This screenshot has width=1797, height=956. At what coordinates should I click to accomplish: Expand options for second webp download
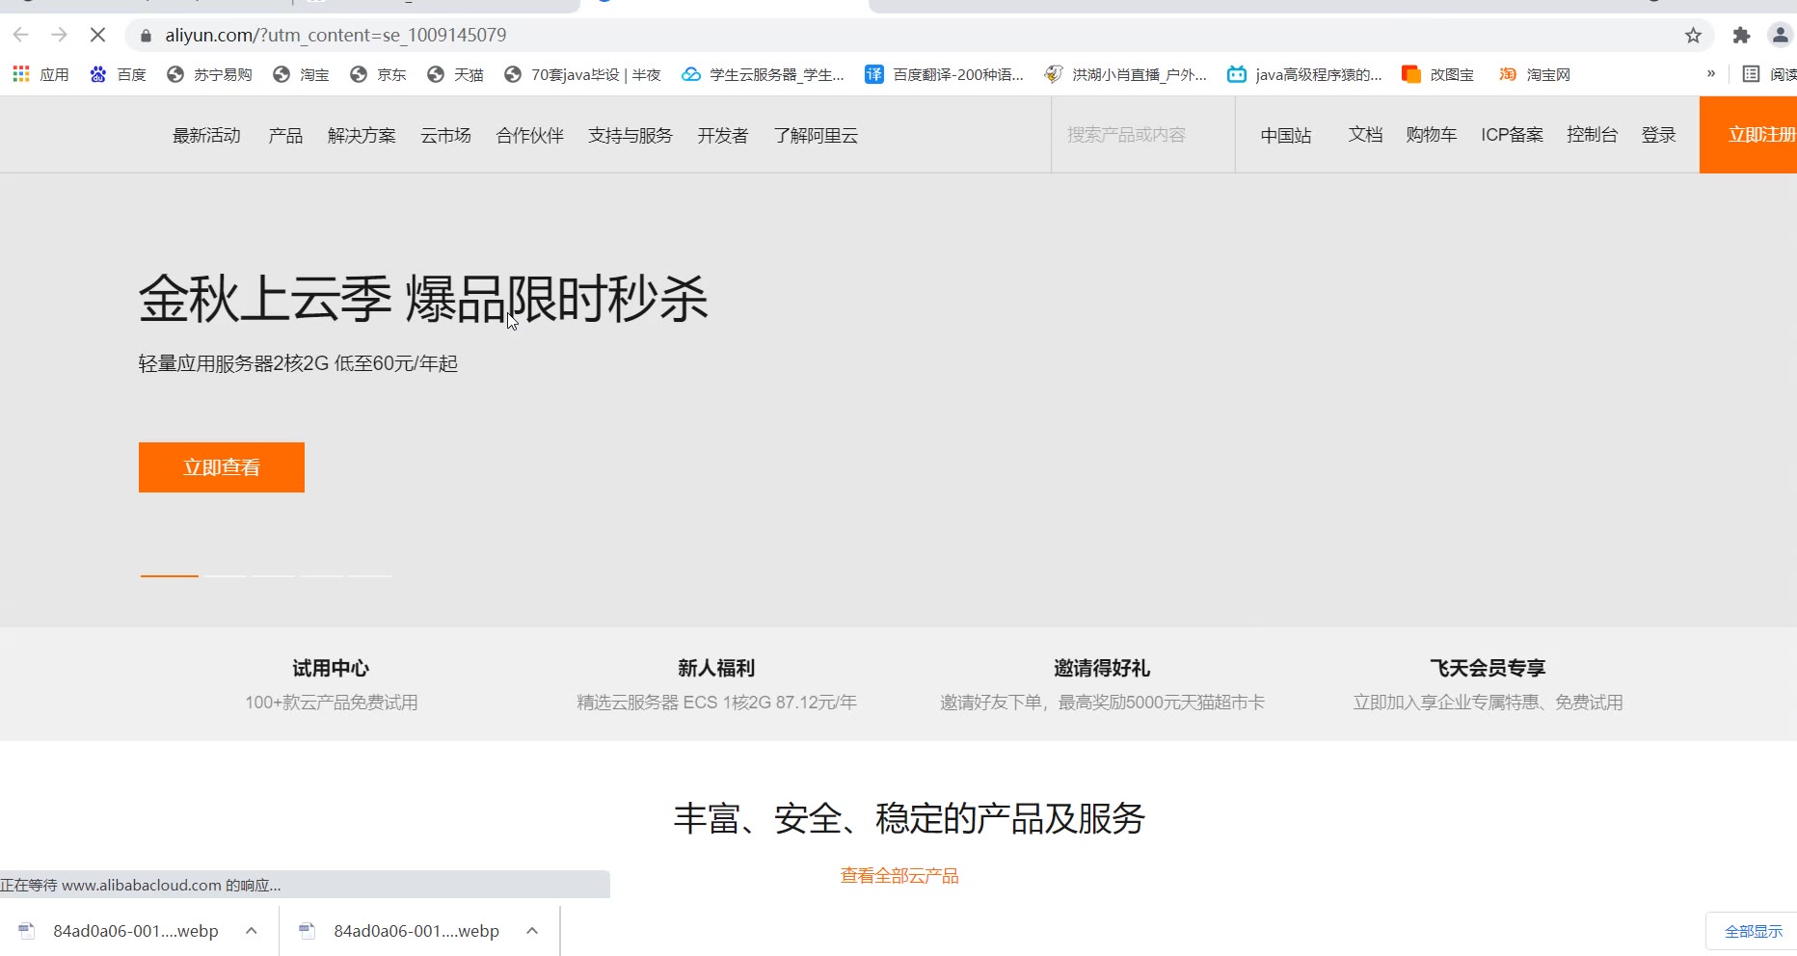pyautogui.click(x=532, y=931)
